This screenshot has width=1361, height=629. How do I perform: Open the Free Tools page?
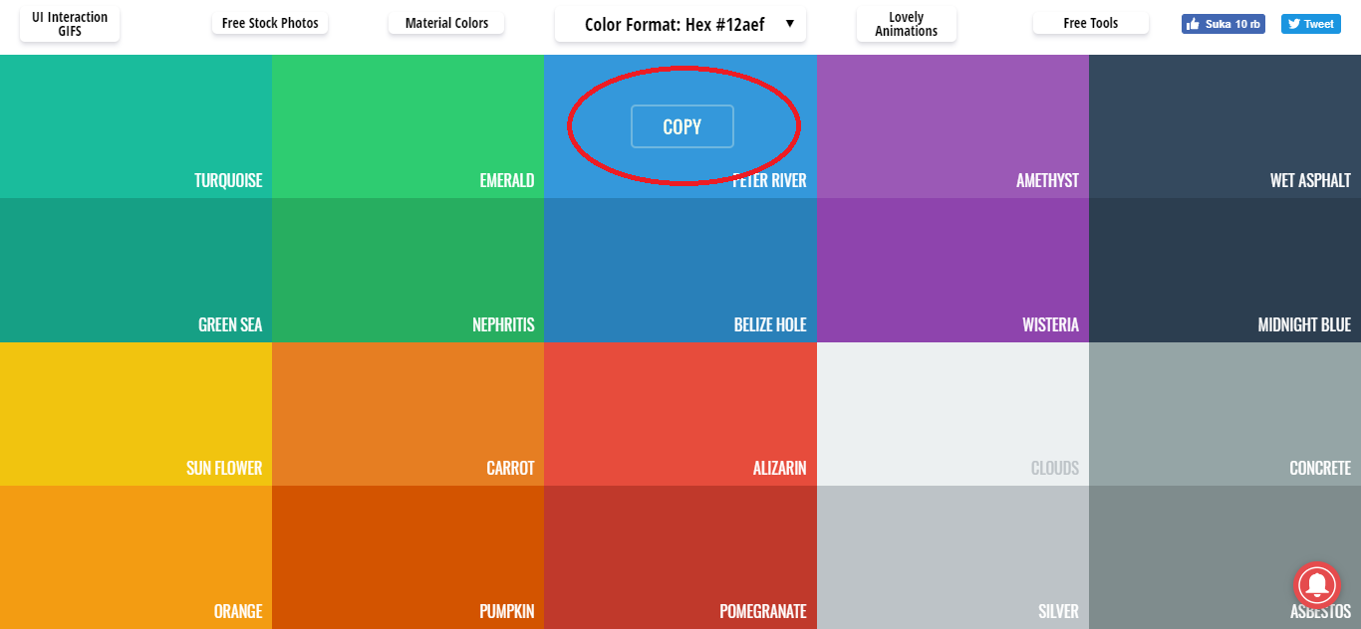click(x=1090, y=21)
